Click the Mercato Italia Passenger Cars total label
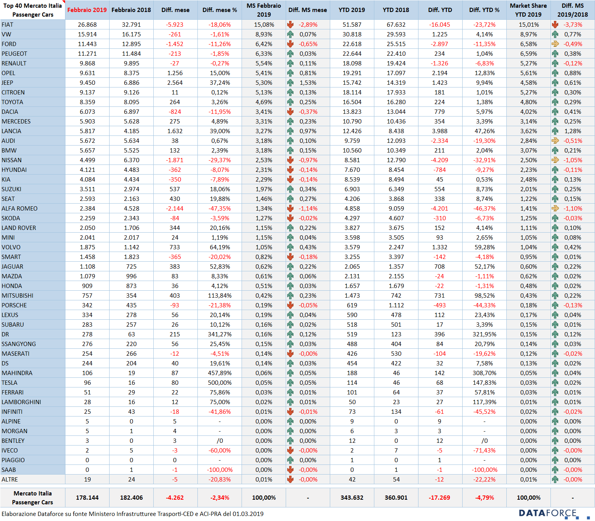The width and height of the screenshot is (595, 521). (x=33, y=498)
